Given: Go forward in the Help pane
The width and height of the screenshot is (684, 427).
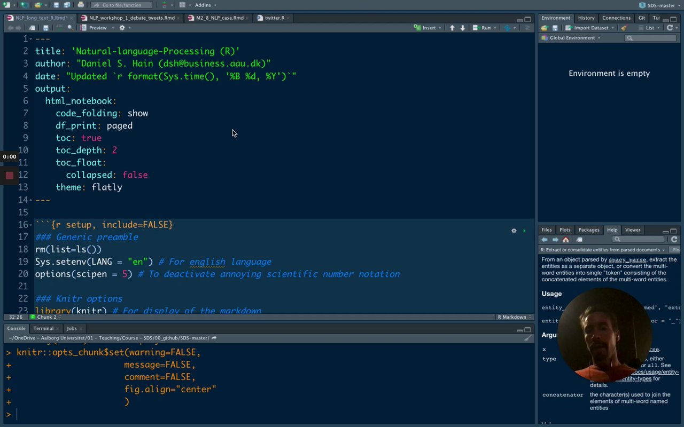Looking at the screenshot, I should pyautogui.click(x=555, y=240).
